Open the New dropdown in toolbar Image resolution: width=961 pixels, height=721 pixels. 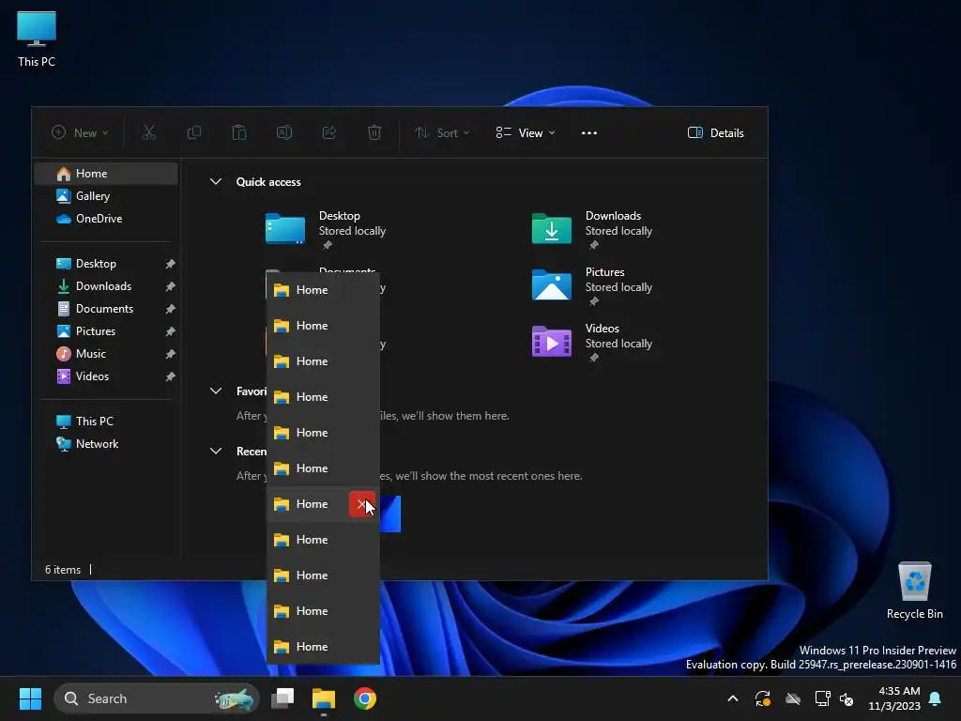pyautogui.click(x=80, y=133)
